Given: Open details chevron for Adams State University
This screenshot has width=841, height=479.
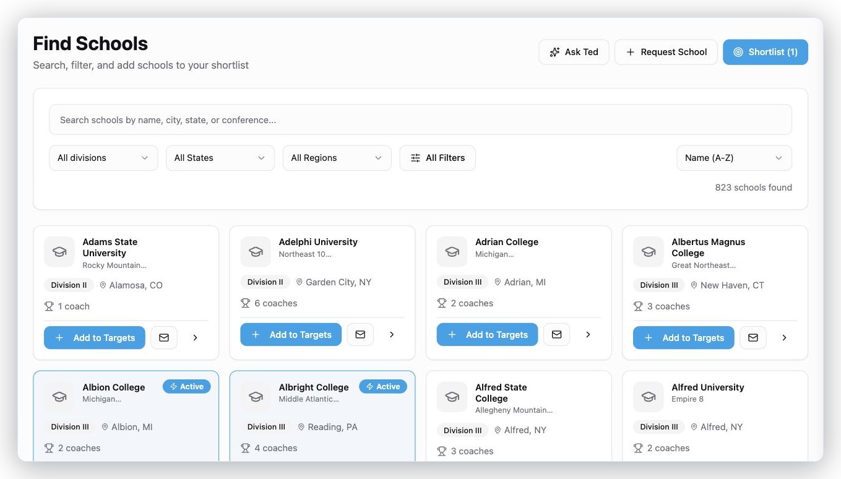Looking at the screenshot, I should (x=195, y=338).
